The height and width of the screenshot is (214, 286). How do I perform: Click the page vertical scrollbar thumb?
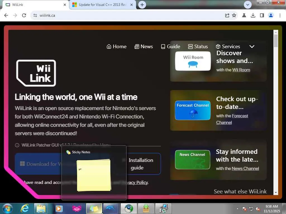[x=276, y=40]
